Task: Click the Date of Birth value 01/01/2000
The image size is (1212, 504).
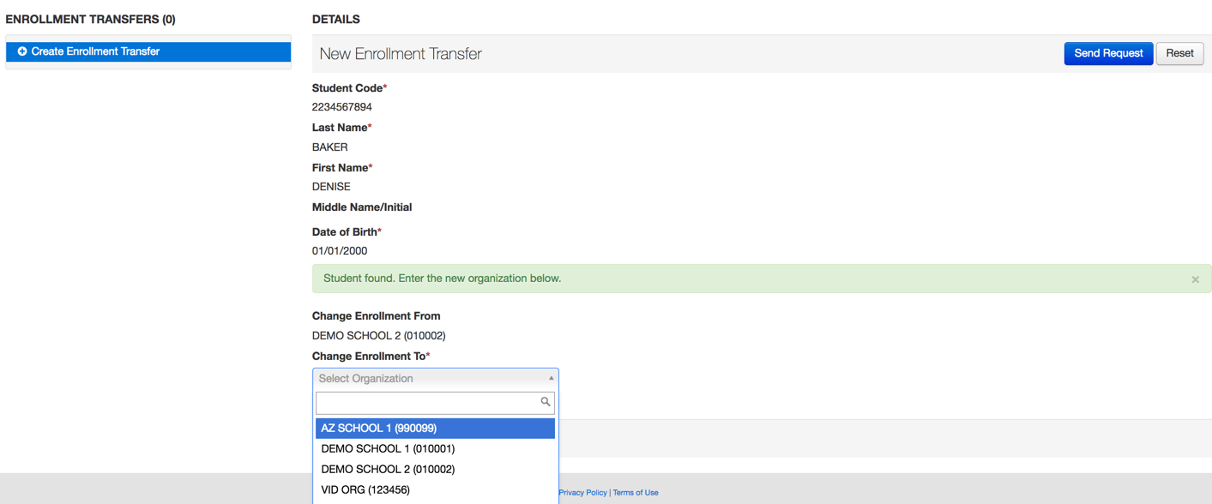Action: tap(340, 251)
